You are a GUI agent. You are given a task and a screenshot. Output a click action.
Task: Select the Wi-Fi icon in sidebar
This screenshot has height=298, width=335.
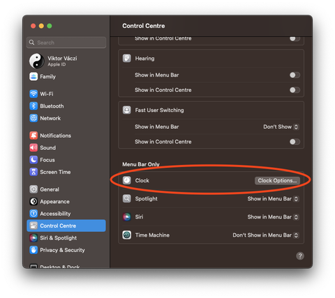[x=33, y=94]
